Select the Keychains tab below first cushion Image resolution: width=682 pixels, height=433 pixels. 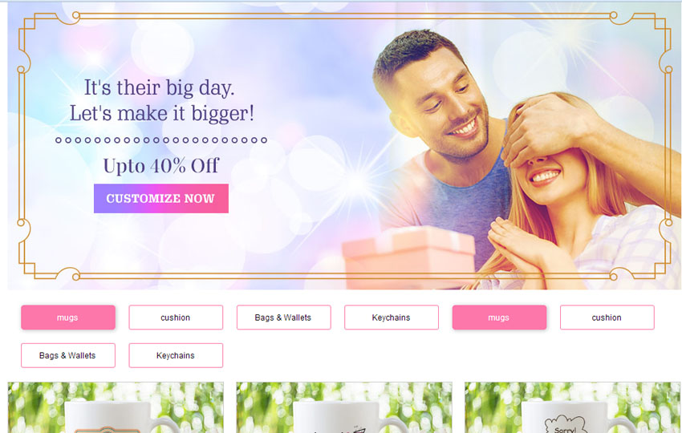tap(176, 355)
